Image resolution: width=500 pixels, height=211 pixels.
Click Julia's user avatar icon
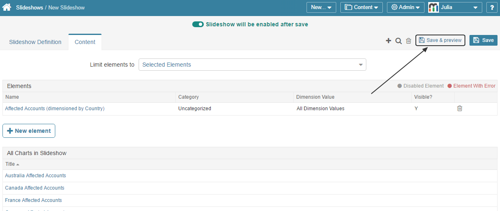[x=434, y=7]
